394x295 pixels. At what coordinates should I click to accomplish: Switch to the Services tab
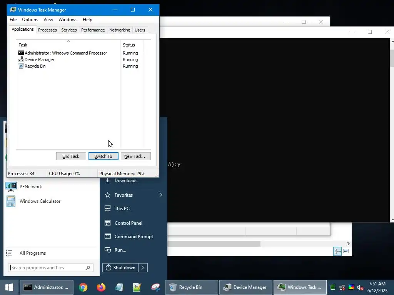(69, 30)
